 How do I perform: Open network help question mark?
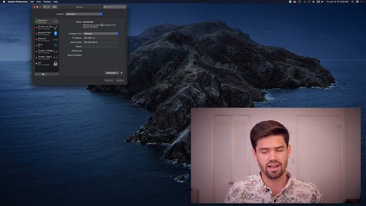pyautogui.click(x=121, y=73)
